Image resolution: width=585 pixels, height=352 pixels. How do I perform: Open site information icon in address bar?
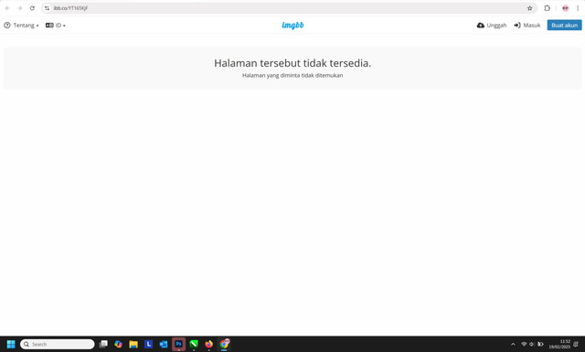(47, 8)
